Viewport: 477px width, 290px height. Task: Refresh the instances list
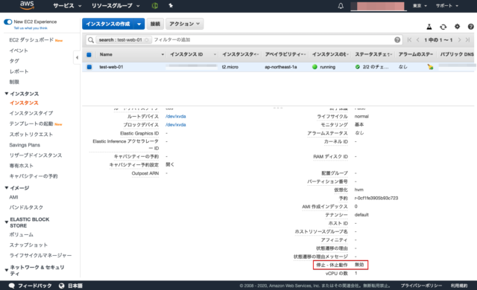click(x=443, y=27)
